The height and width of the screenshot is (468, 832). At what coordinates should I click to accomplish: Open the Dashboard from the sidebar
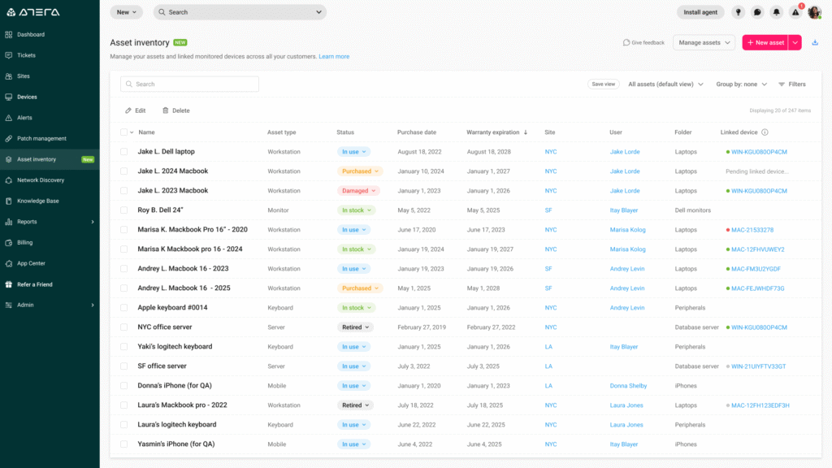click(x=32, y=34)
